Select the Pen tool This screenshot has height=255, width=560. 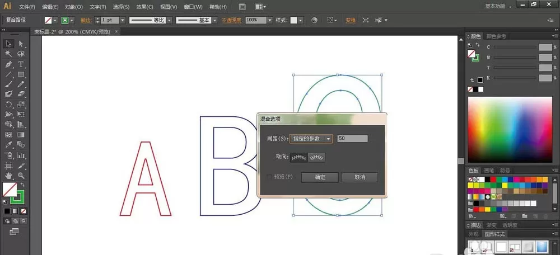point(8,64)
